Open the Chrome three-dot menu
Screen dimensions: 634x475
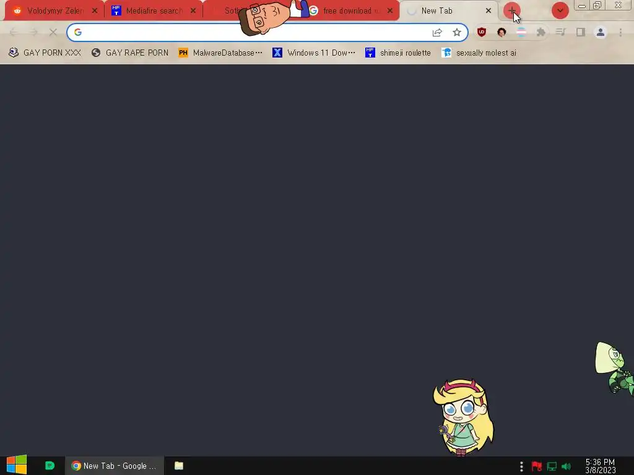(620, 32)
